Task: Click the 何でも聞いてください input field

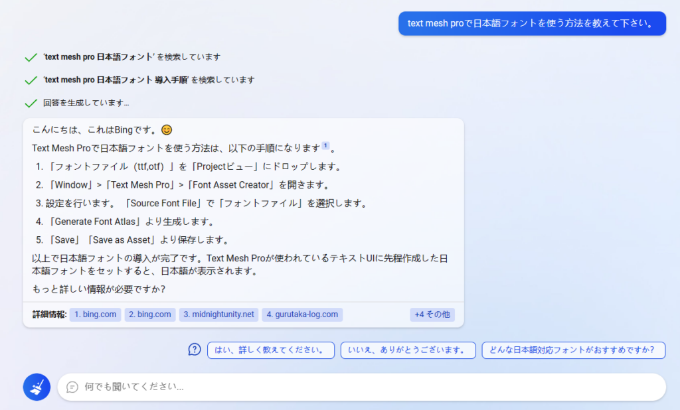Action: point(362,387)
